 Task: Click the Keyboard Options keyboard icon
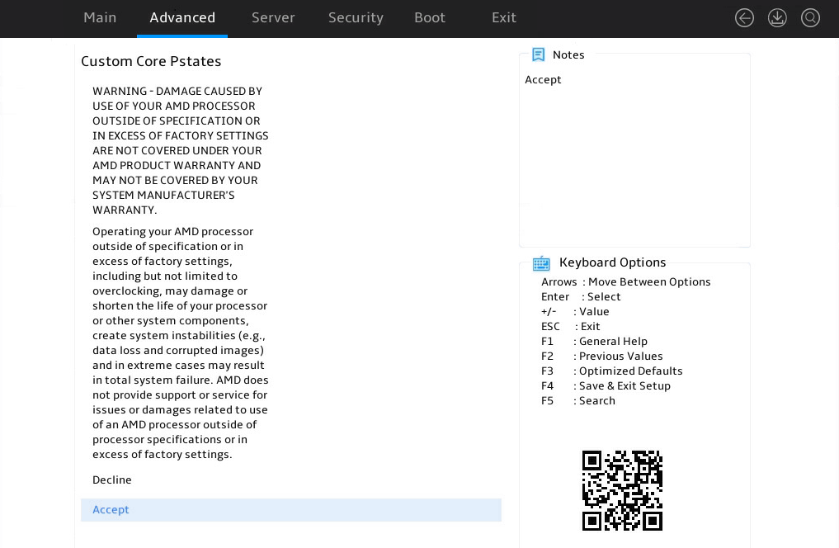click(541, 262)
